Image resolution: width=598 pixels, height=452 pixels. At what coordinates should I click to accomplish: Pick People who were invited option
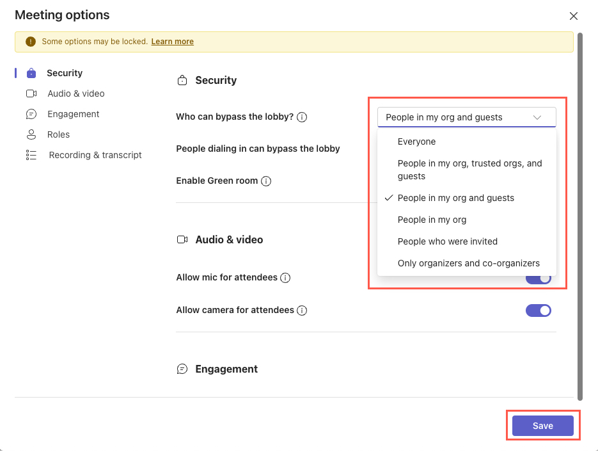[x=447, y=241]
